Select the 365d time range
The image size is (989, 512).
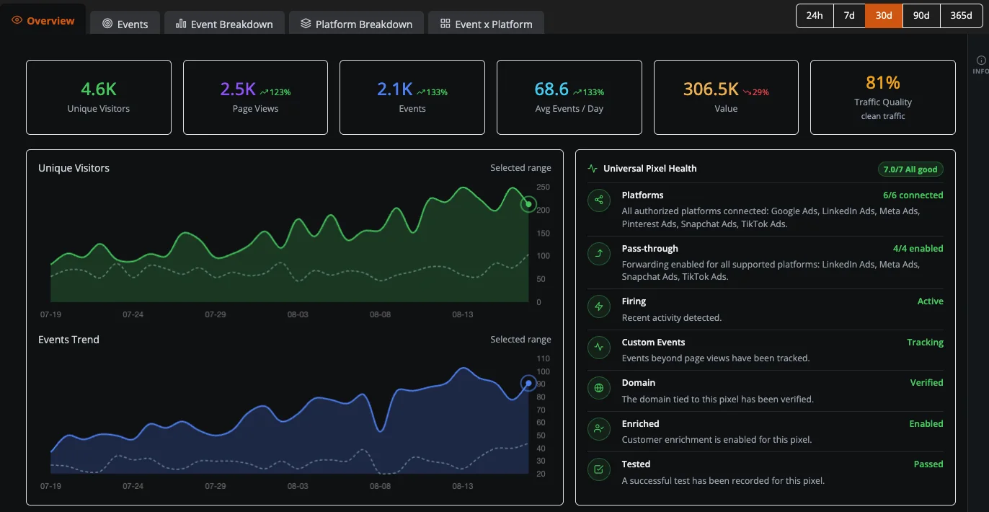click(960, 15)
